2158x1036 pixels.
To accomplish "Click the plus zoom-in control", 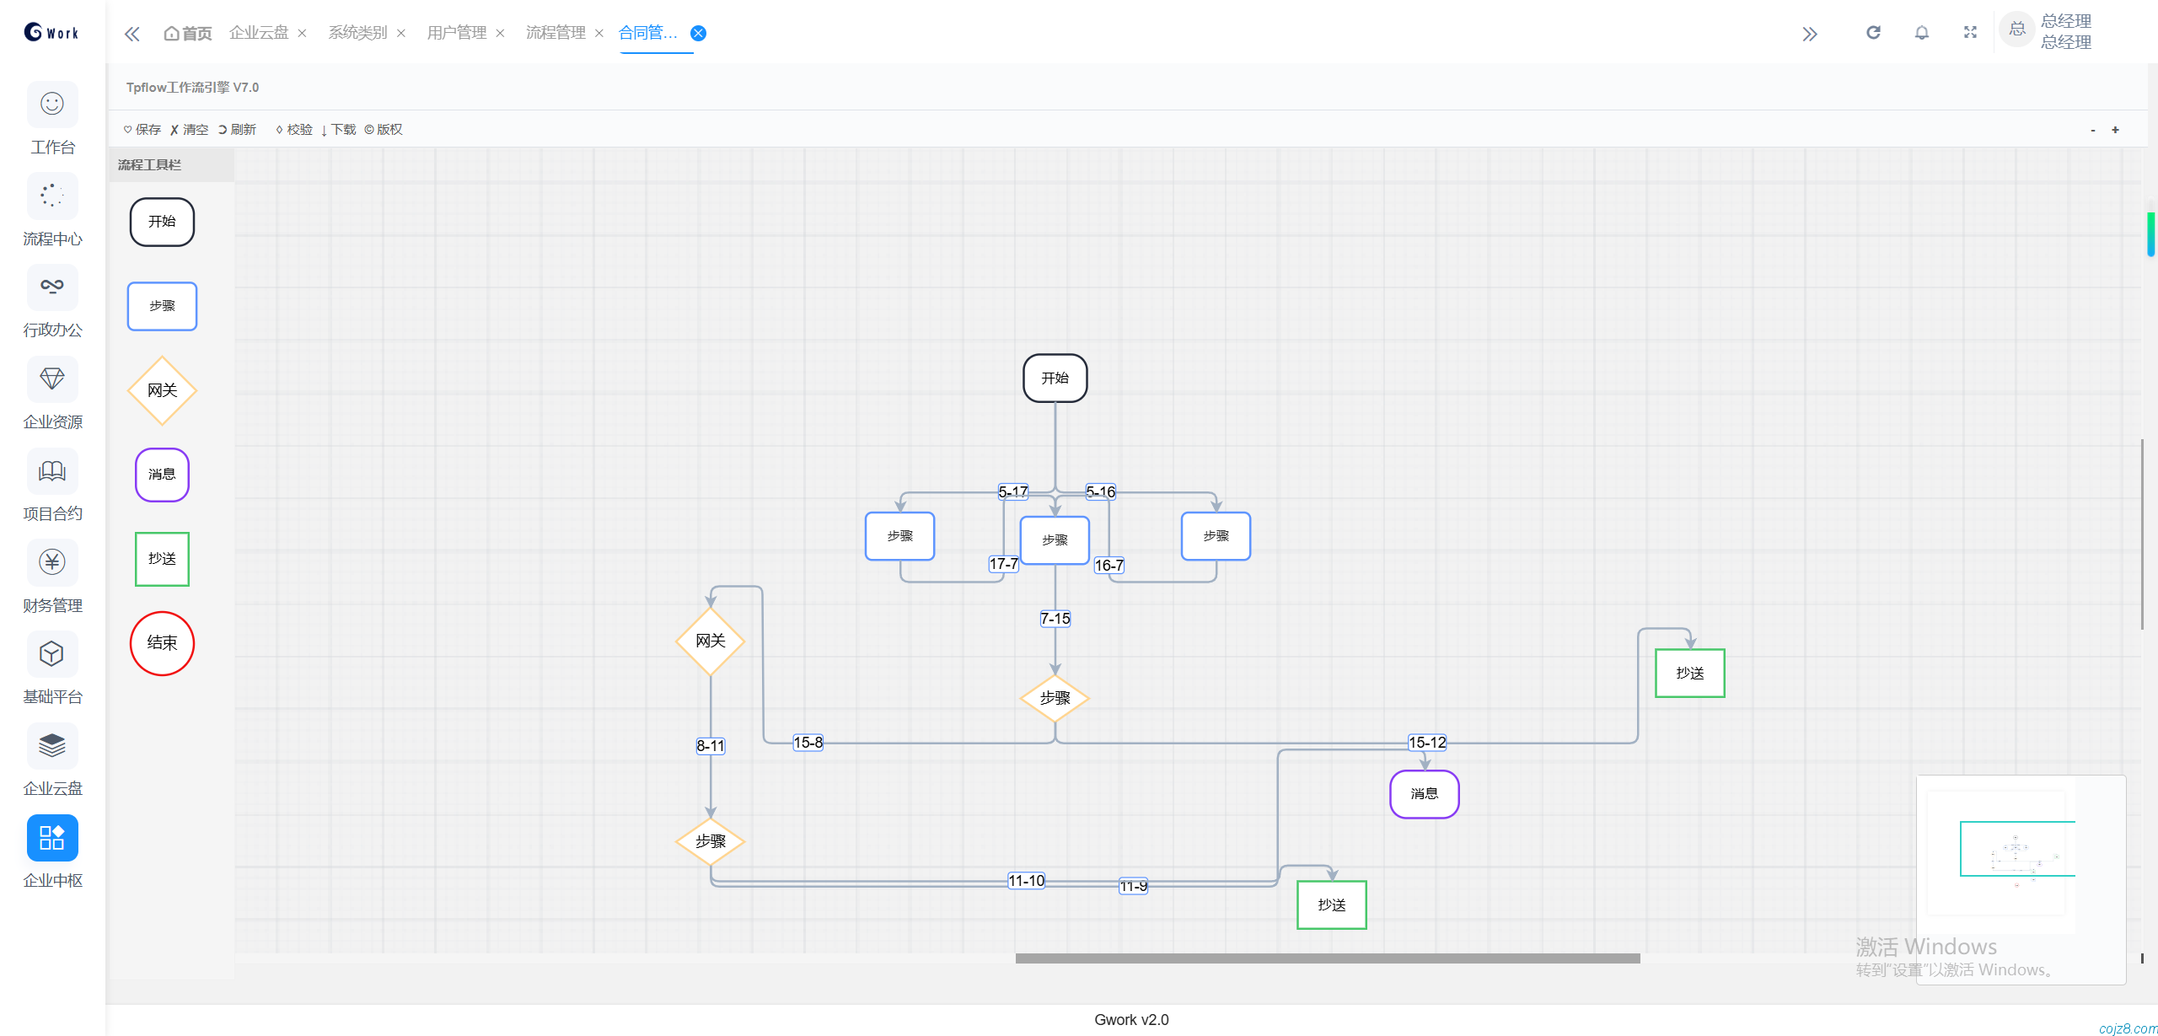I will (x=2114, y=130).
